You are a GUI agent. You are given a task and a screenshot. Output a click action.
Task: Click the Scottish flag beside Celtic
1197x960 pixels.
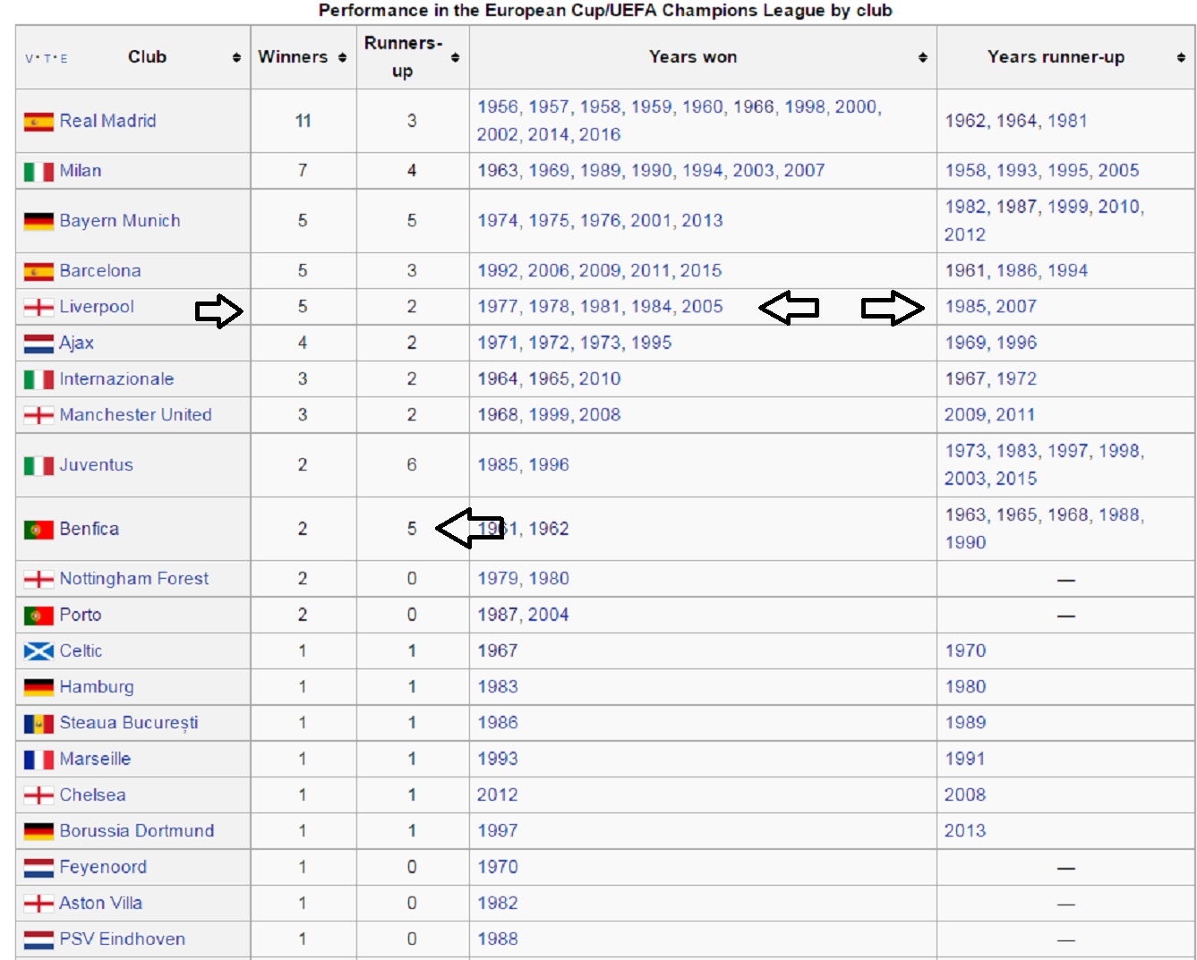[x=38, y=651]
